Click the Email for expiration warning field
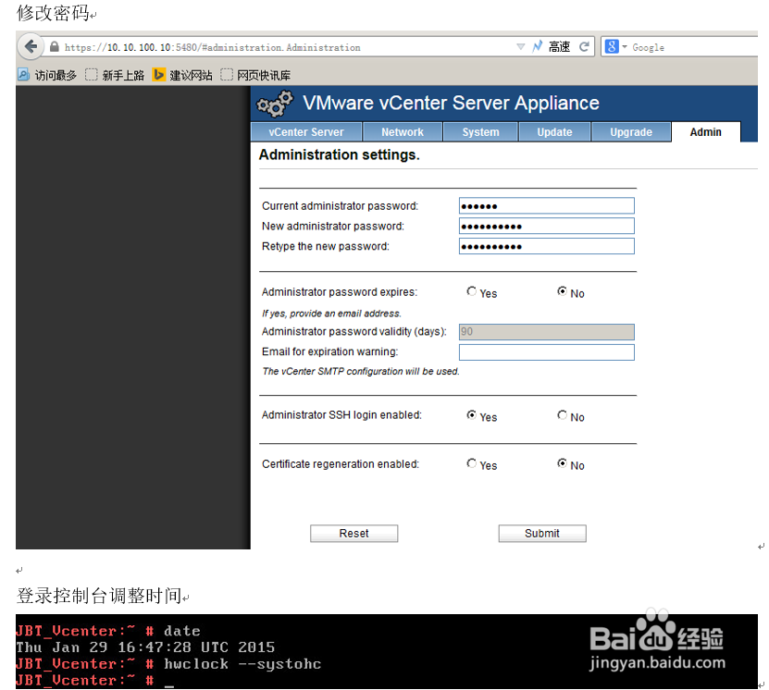This screenshot has height=690, width=769. click(546, 352)
